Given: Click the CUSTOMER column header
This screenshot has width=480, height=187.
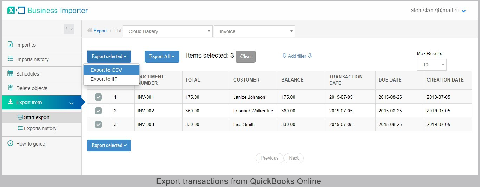Looking at the screenshot, I should coord(254,80).
